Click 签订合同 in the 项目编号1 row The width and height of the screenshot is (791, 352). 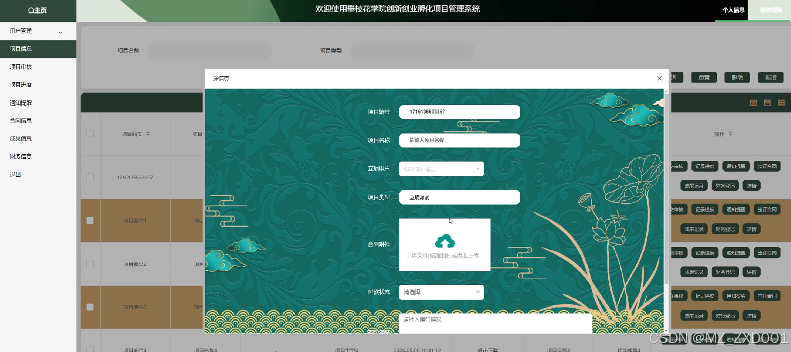pyautogui.click(x=767, y=210)
